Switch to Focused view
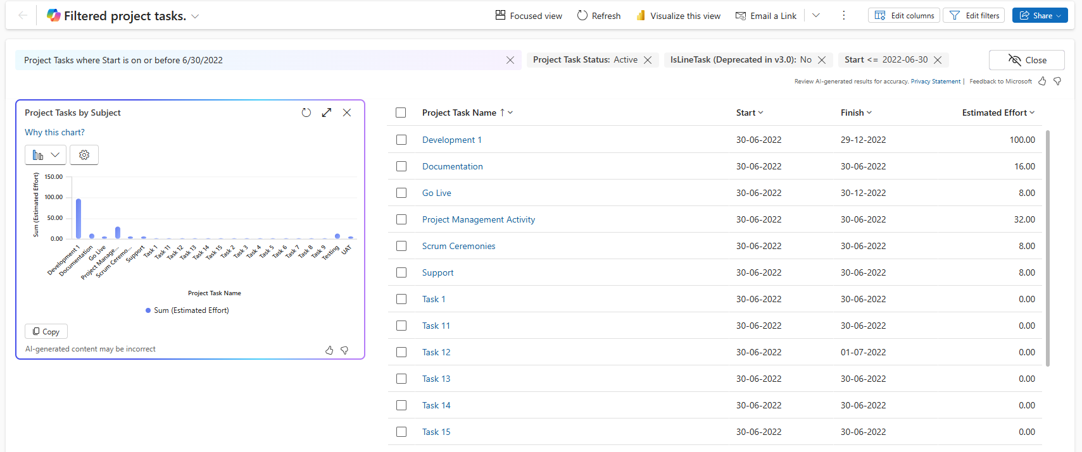 (x=529, y=16)
